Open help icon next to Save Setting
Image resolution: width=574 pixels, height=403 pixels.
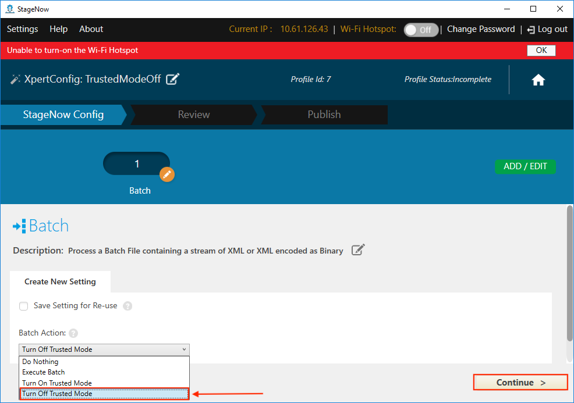point(127,306)
